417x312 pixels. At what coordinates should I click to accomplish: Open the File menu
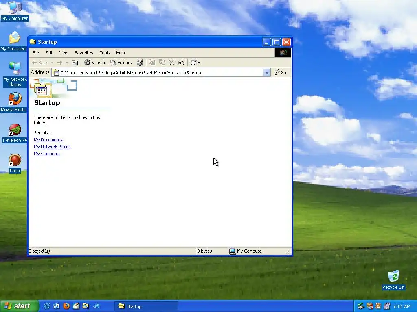[x=35, y=53]
